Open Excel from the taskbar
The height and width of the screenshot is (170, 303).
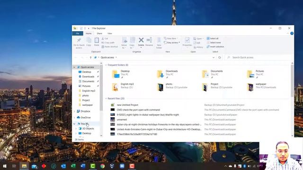73,166
